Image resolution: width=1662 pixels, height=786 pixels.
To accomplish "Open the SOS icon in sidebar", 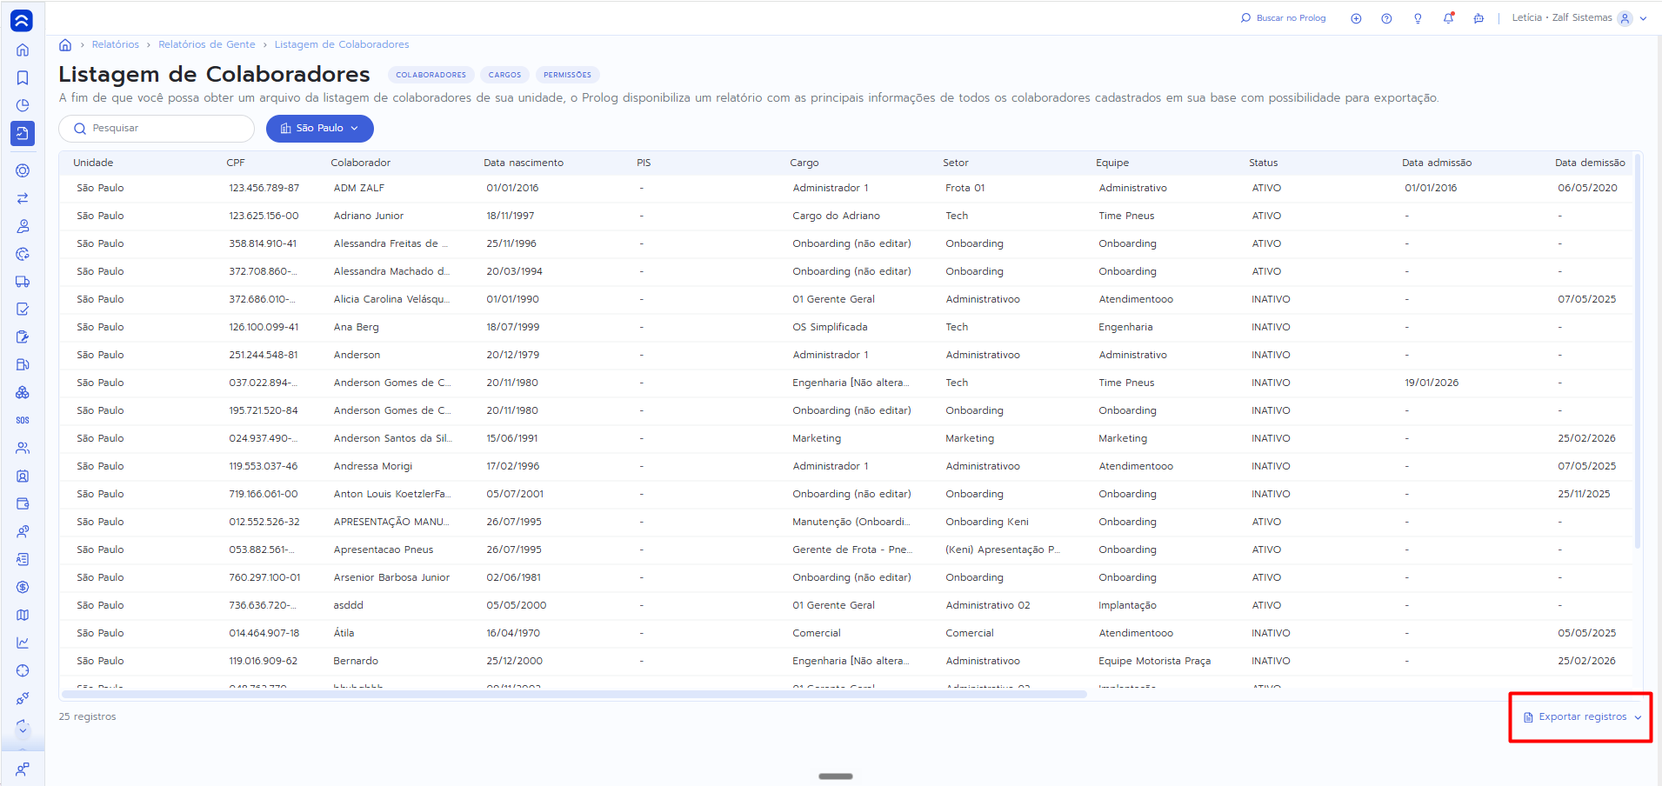I will pos(23,421).
